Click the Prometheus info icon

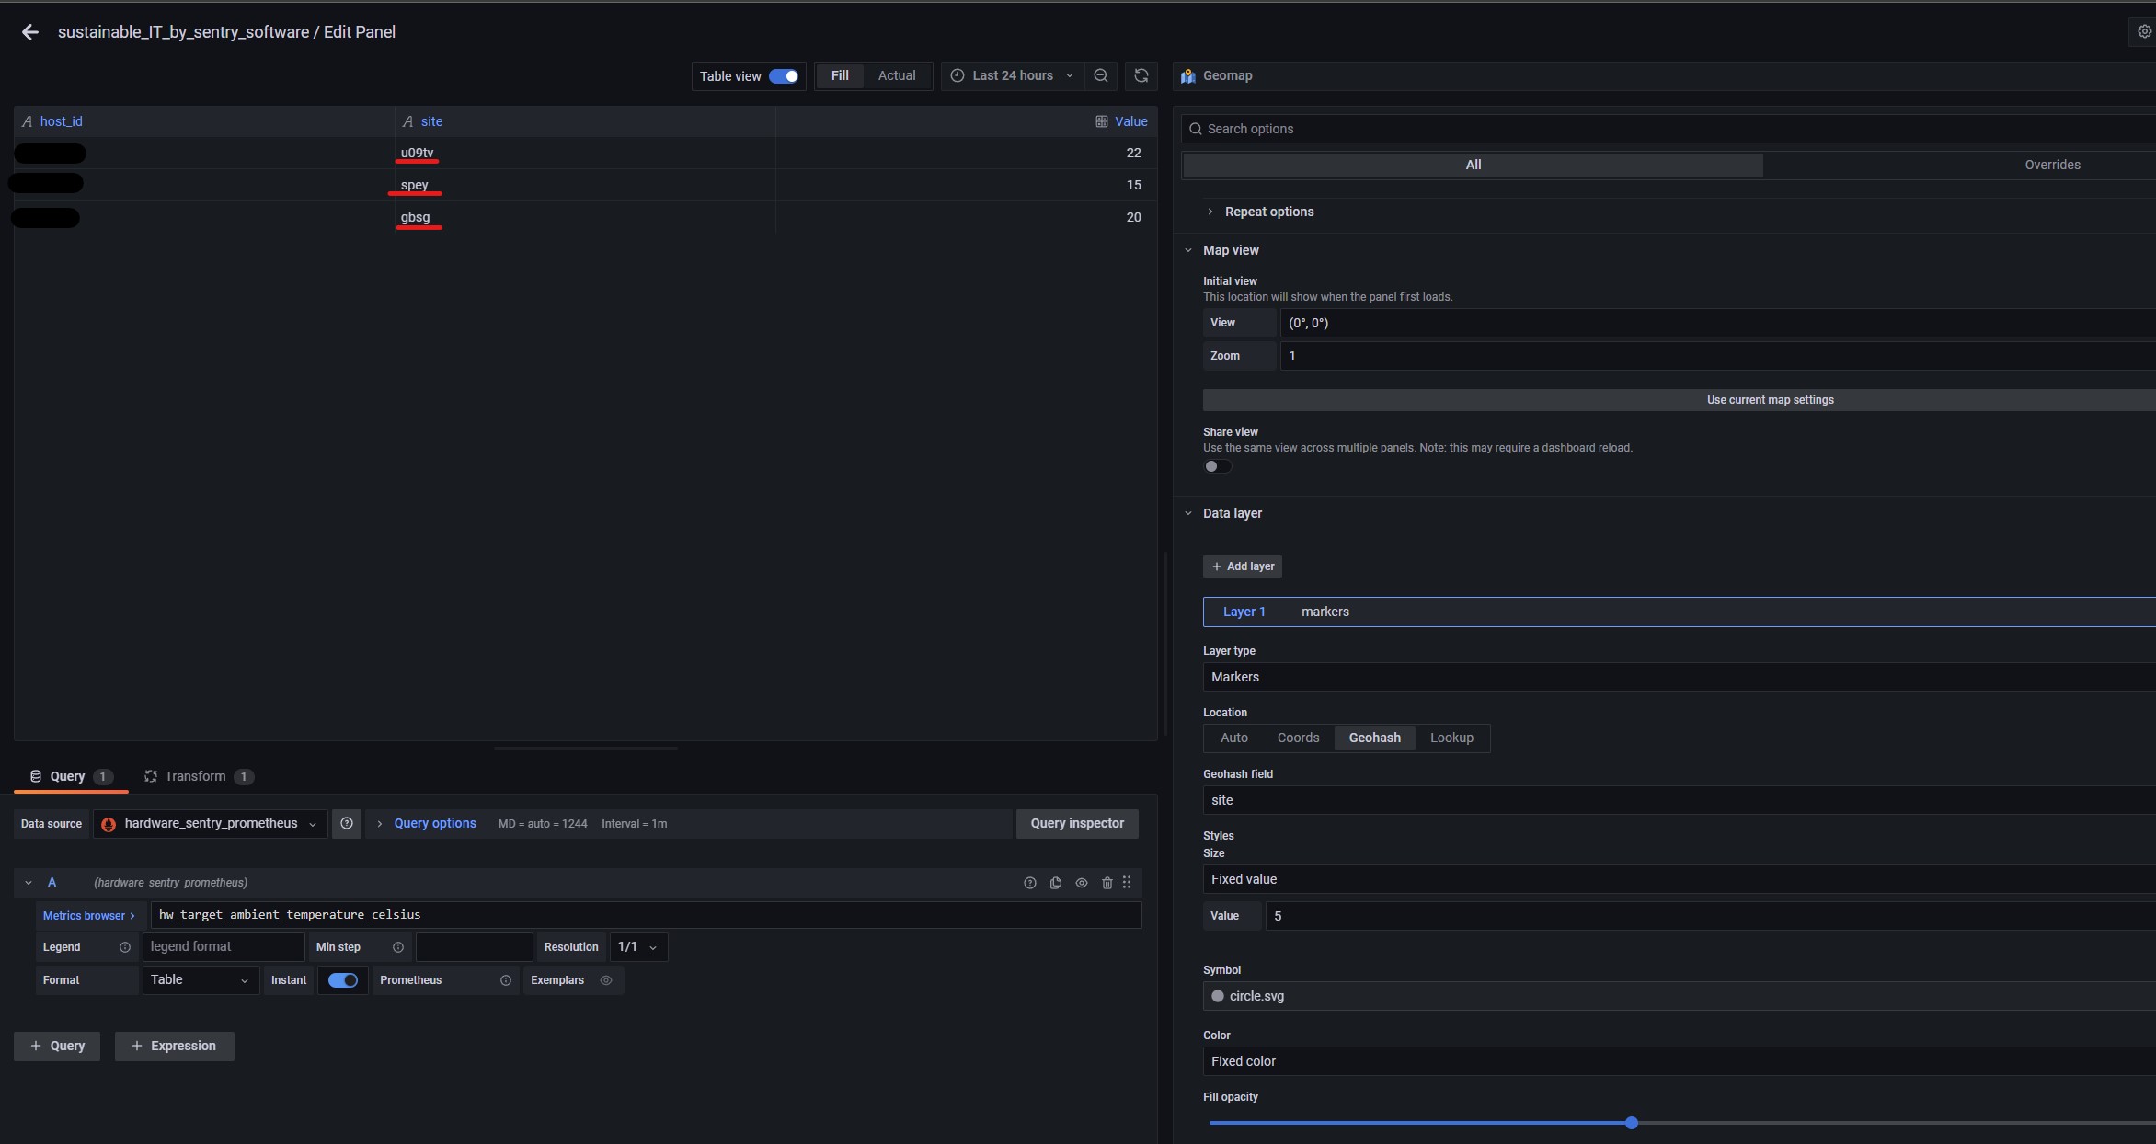pyautogui.click(x=506, y=980)
